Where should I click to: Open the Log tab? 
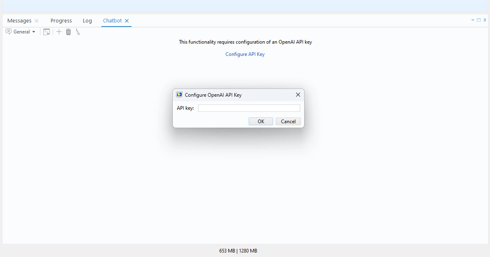point(87,20)
